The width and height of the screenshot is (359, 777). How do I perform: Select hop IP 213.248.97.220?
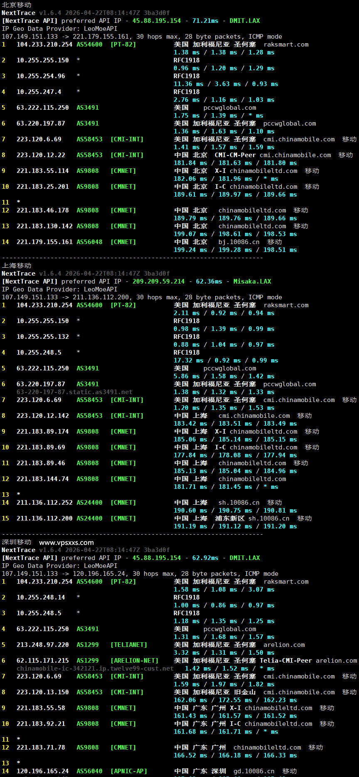pyautogui.click(x=43, y=645)
